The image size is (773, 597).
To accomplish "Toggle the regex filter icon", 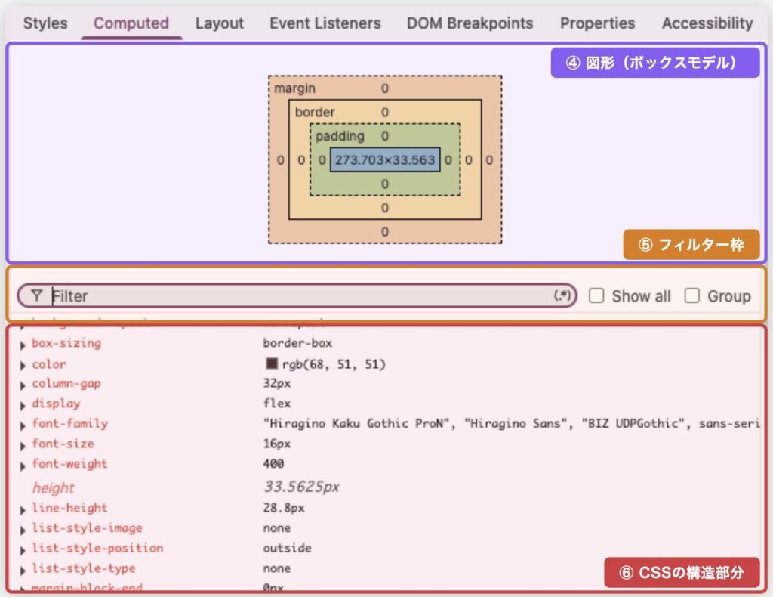I will point(562,295).
